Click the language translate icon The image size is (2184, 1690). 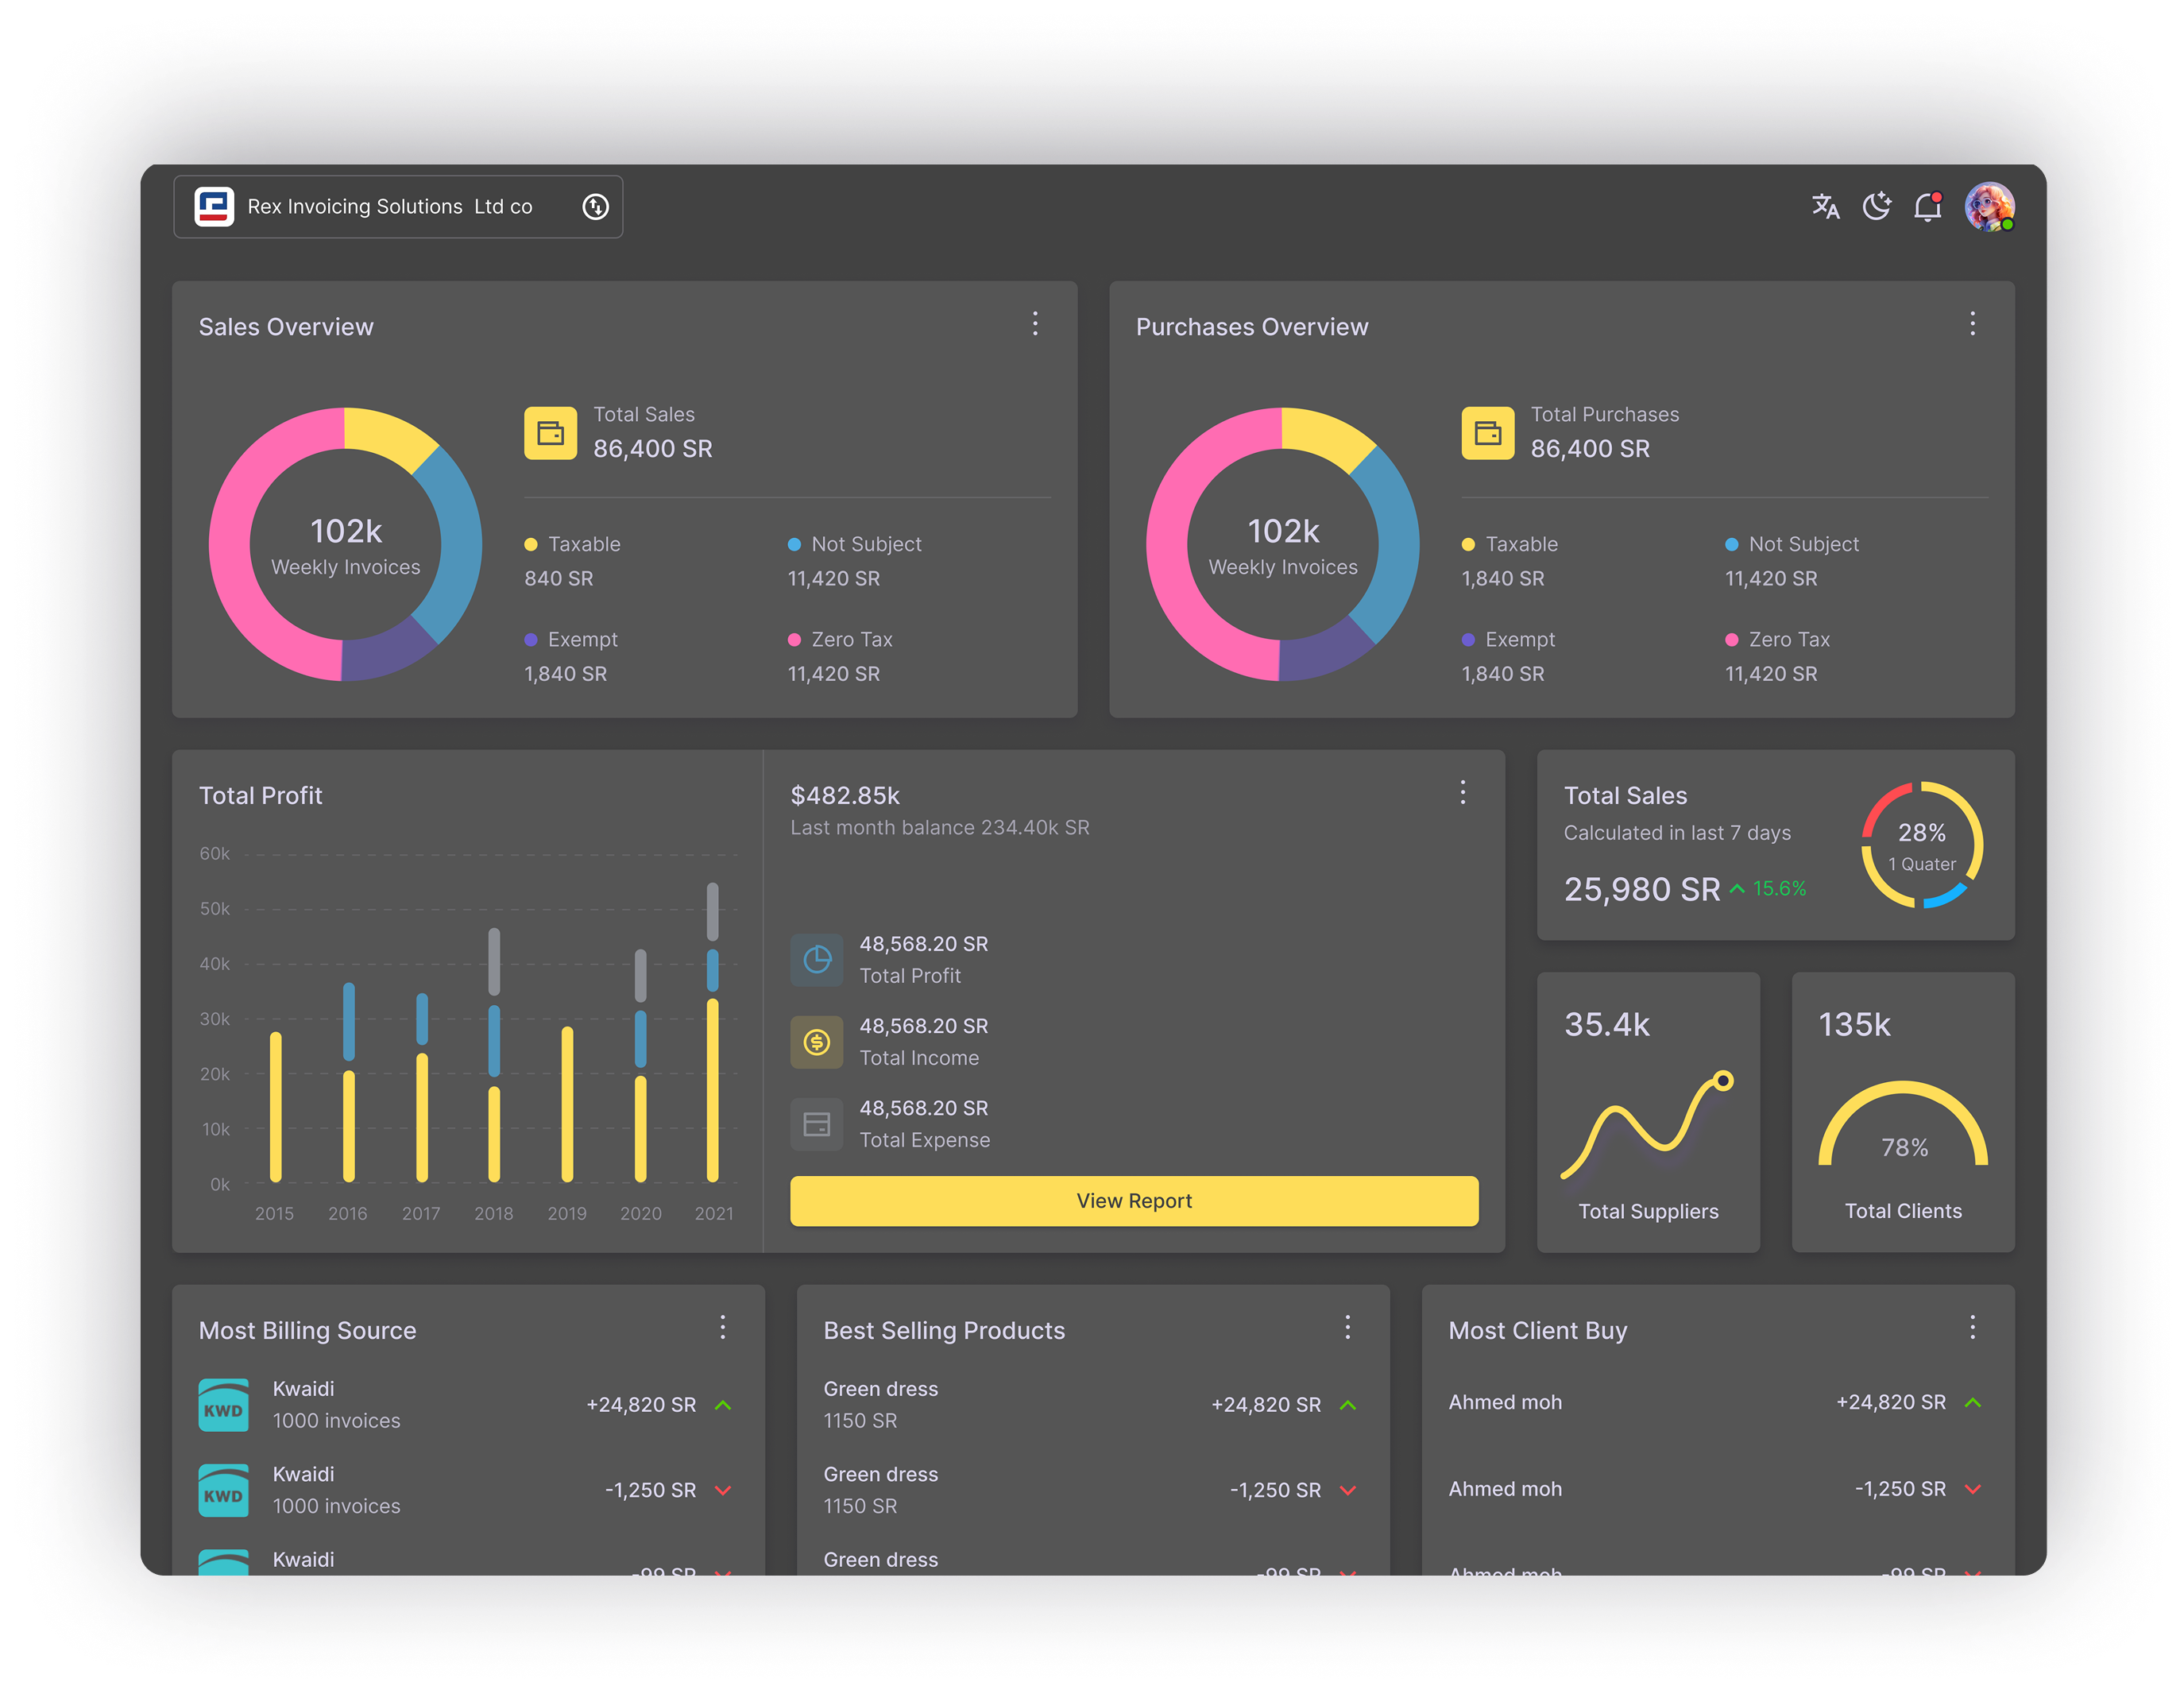click(x=1825, y=207)
